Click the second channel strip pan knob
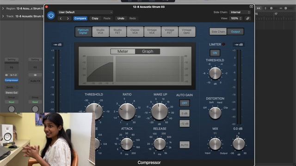Image resolution: width=296 pixels, height=166 pixels. pyautogui.click(x=35, y=109)
